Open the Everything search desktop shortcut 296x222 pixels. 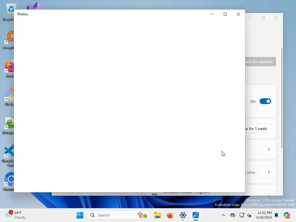pyautogui.click(x=8, y=40)
